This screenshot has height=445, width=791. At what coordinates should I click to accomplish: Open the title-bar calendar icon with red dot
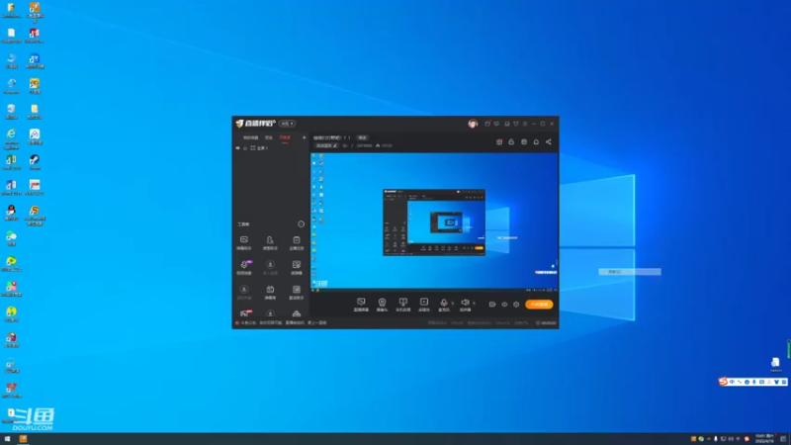pyautogui.click(x=487, y=124)
